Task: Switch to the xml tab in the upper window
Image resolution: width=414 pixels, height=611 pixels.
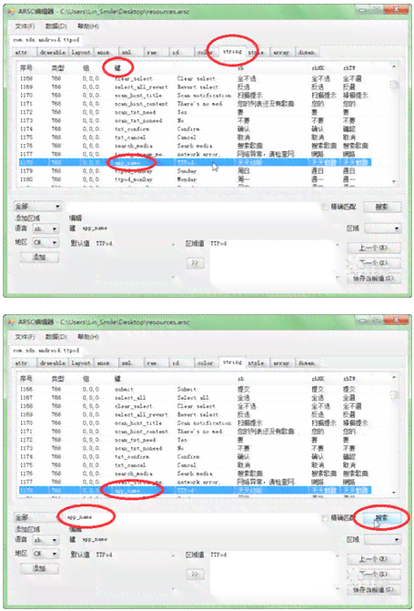Action: [x=130, y=52]
